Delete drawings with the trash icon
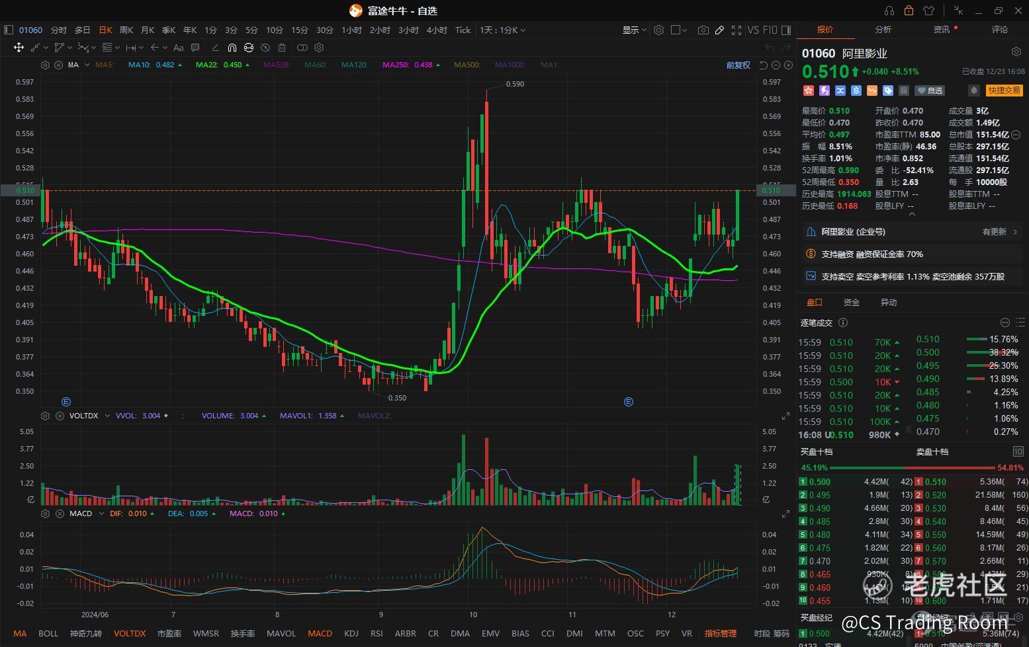Screen dimensions: 1029x647 pyautogui.click(x=282, y=48)
